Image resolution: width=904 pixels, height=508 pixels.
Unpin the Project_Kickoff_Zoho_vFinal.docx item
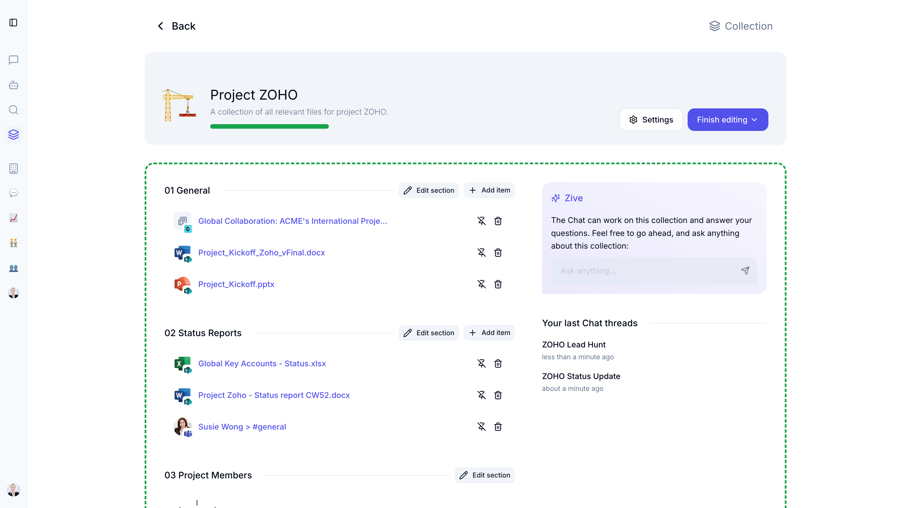[481, 253]
